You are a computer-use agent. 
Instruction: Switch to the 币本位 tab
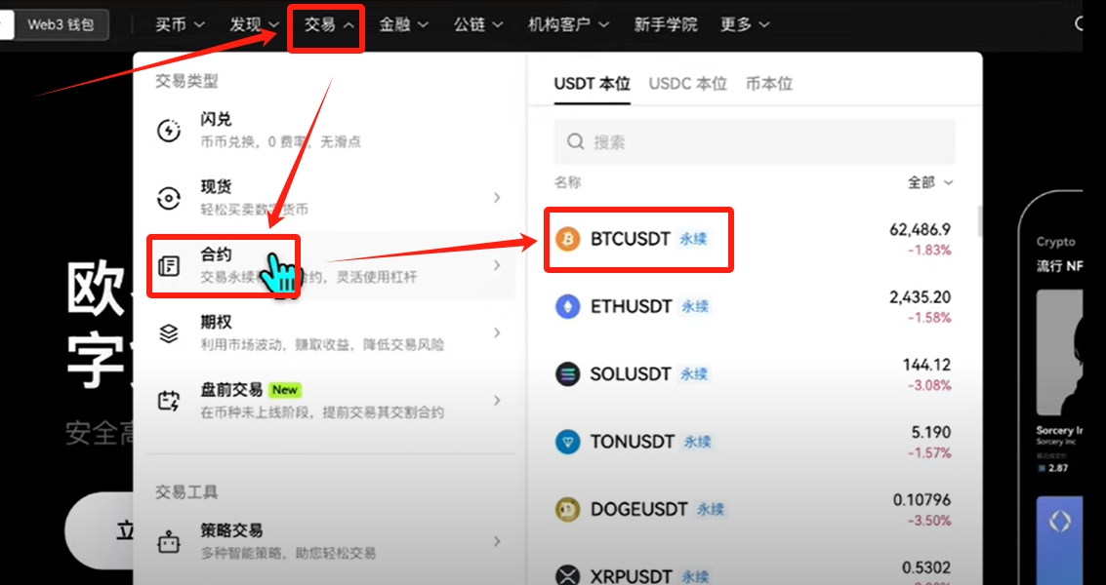click(x=769, y=84)
